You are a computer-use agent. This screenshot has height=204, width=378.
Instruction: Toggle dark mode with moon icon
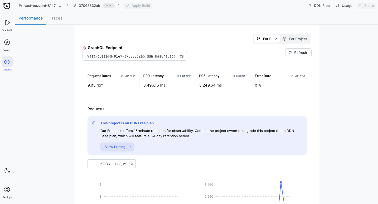(x=7, y=170)
